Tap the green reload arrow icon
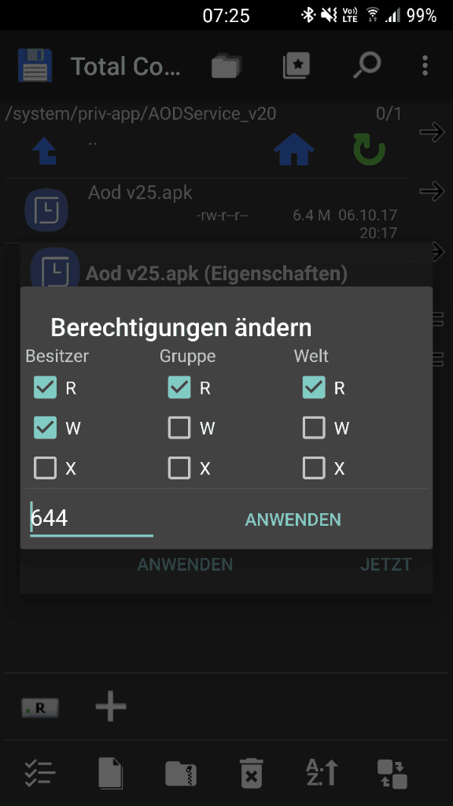The image size is (453, 806). [x=369, y=149]
